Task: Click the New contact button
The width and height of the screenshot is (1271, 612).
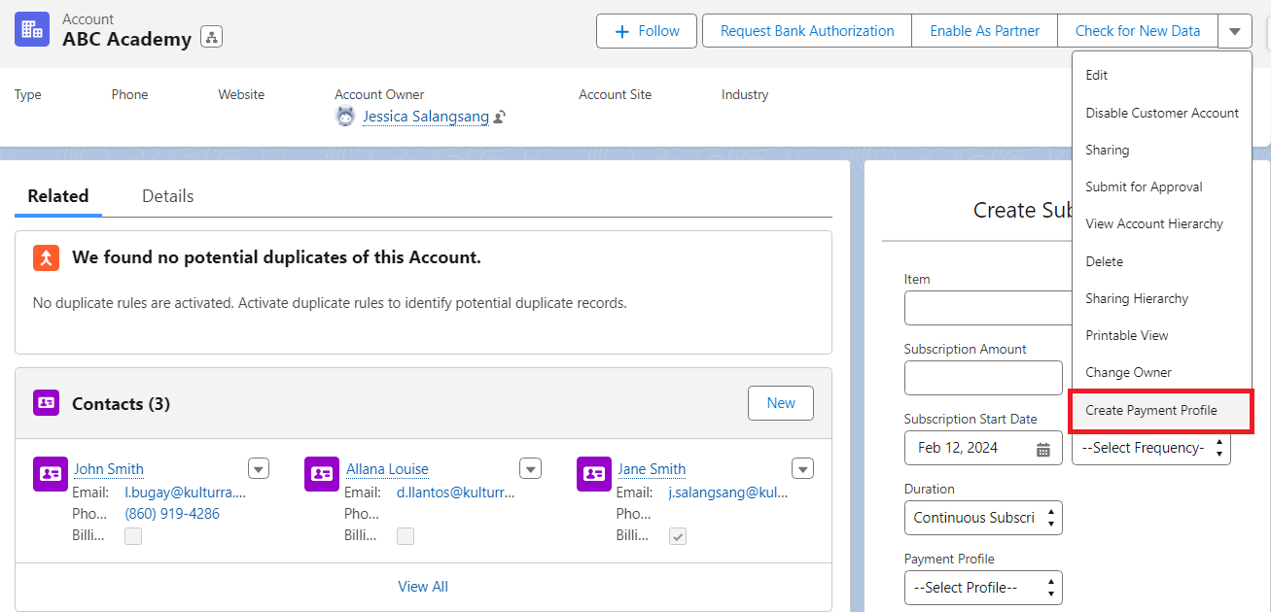Action: (x=780, y=403)
